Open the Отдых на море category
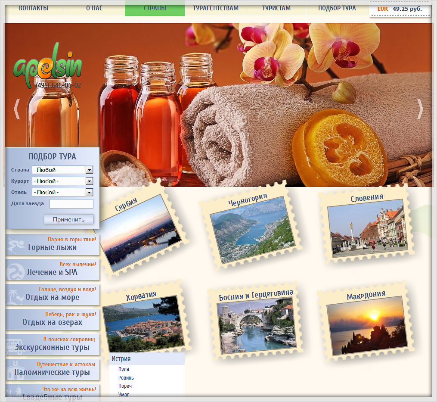The width and height of the screenshot is (437, 402). click(x=53, y=294)
